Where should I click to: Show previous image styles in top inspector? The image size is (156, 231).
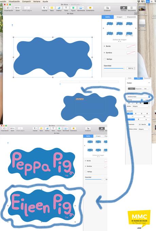[103, 28]
